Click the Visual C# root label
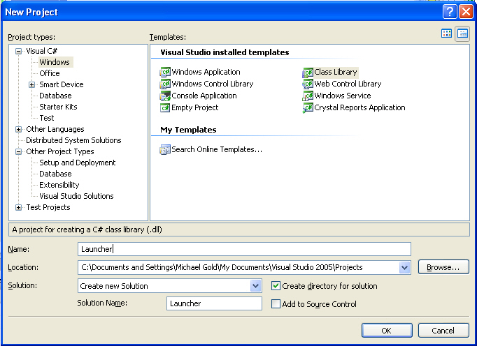Image resolution: width=477 pixels, height=346 pixels. click(x=42, y=52)
